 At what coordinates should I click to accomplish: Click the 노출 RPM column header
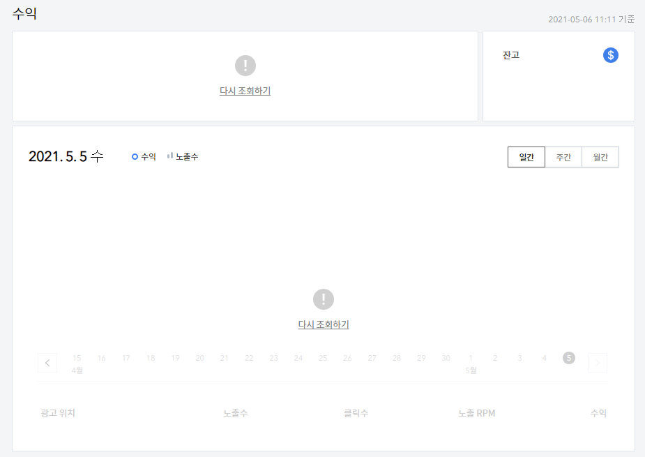477,413
